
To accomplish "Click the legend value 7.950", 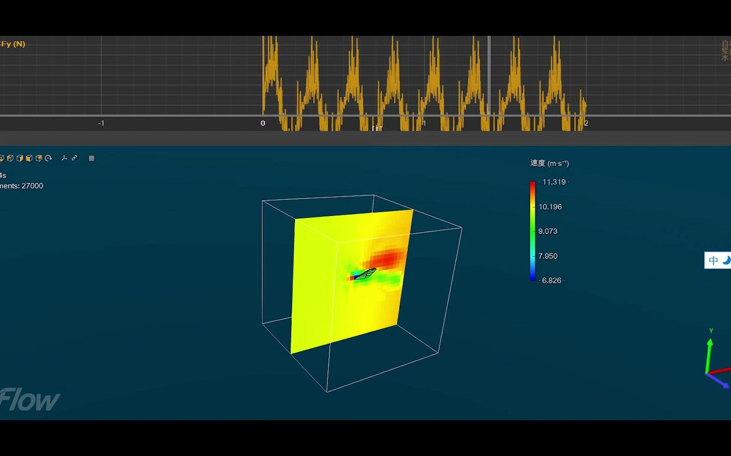I will pos(548,256).
